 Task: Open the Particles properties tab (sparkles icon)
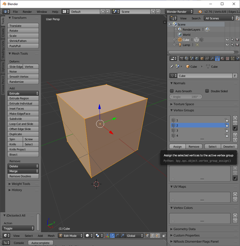tap(233, 59)
